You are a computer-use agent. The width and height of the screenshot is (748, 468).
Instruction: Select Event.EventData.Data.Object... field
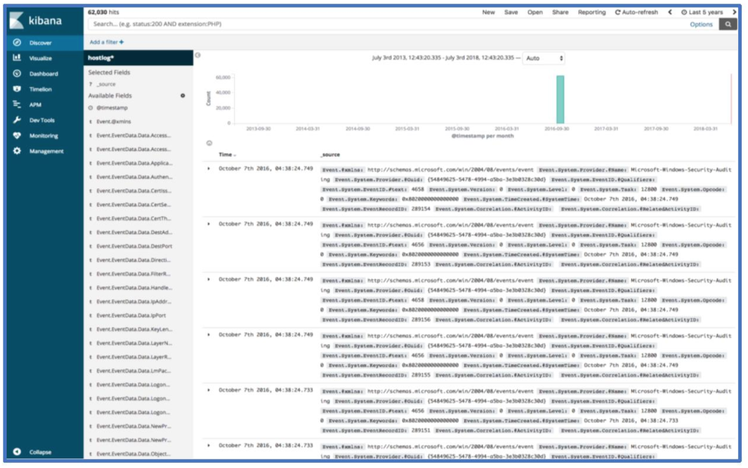tap(134, 454)
